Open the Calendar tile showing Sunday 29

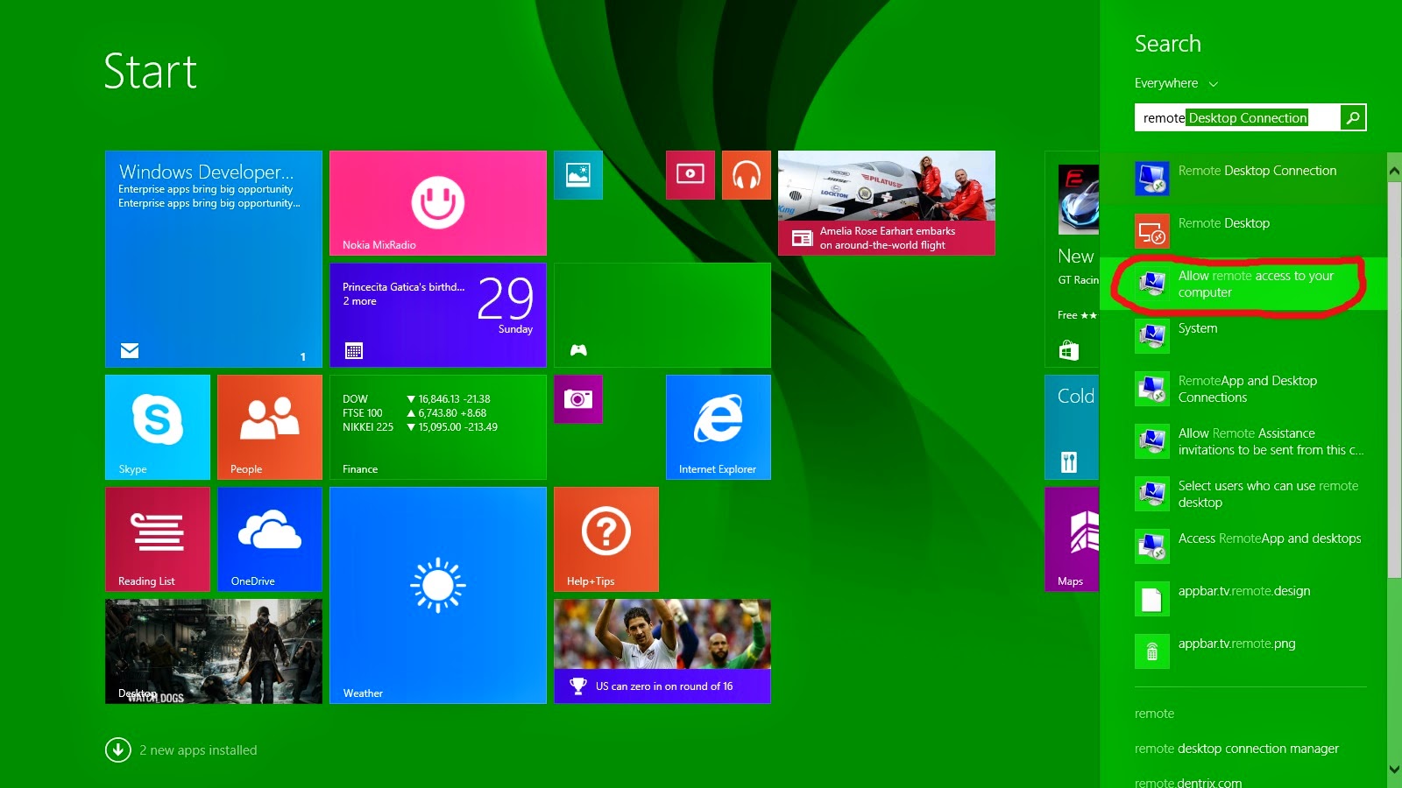438,315
